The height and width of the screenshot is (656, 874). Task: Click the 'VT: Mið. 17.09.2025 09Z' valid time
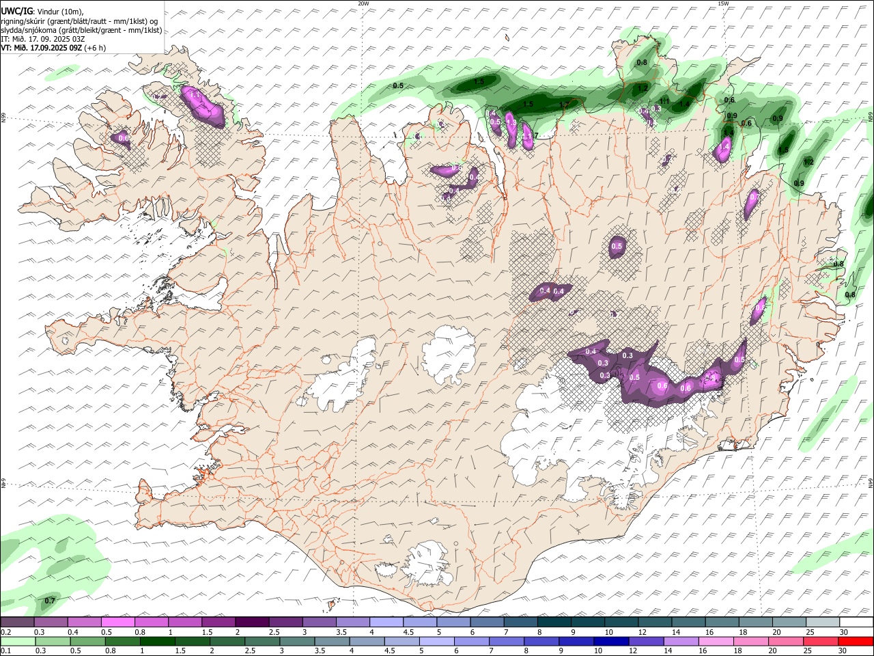click(42, 48)
